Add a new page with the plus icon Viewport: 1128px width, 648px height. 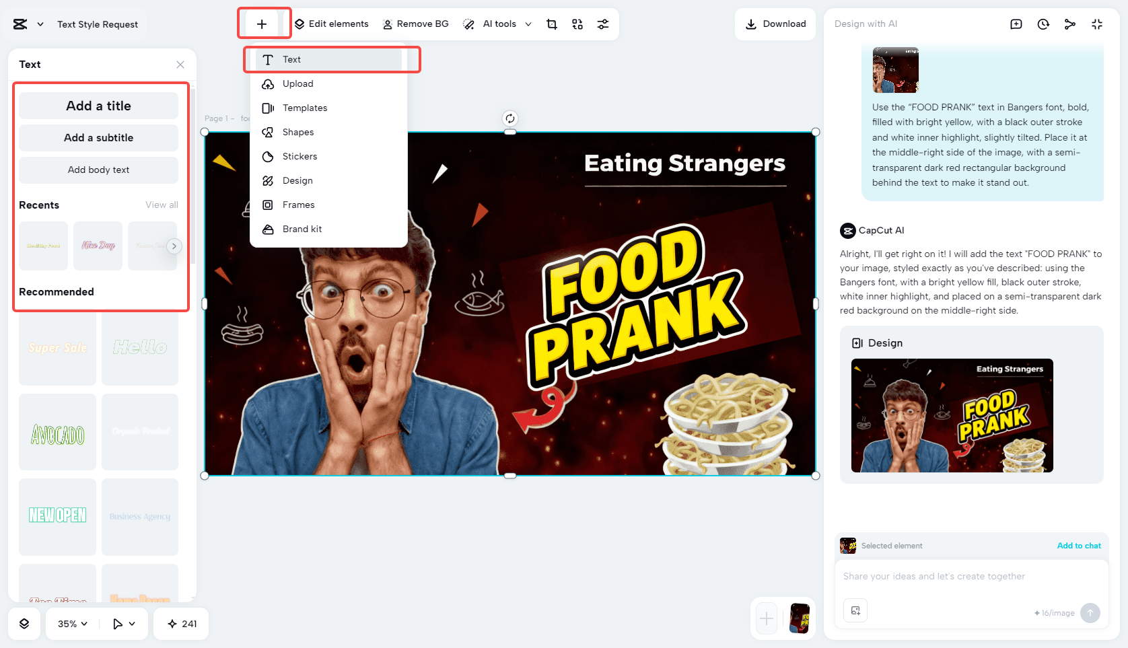point(766,618)
